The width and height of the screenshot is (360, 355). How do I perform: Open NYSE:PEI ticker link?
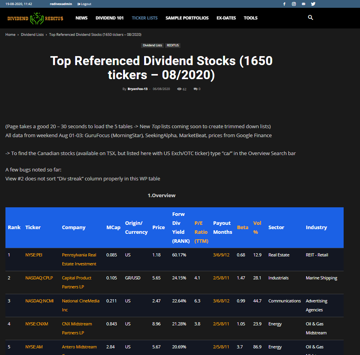pyautogui.click(x=34, y=255)
